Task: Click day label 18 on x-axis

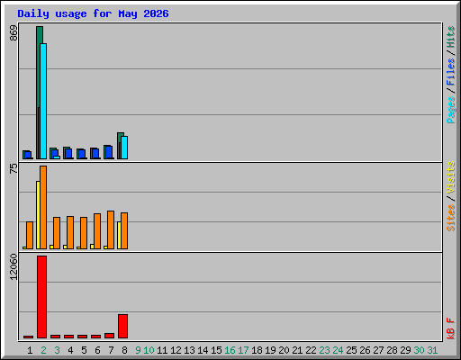Action: (257, 350)
